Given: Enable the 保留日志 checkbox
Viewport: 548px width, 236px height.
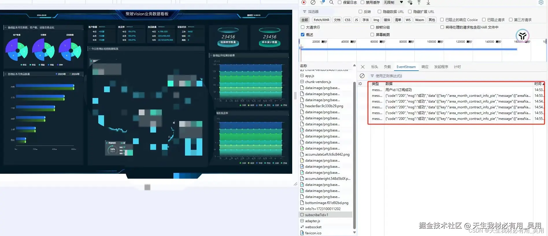Looking at the screenshot, I should tap(340, 3).
